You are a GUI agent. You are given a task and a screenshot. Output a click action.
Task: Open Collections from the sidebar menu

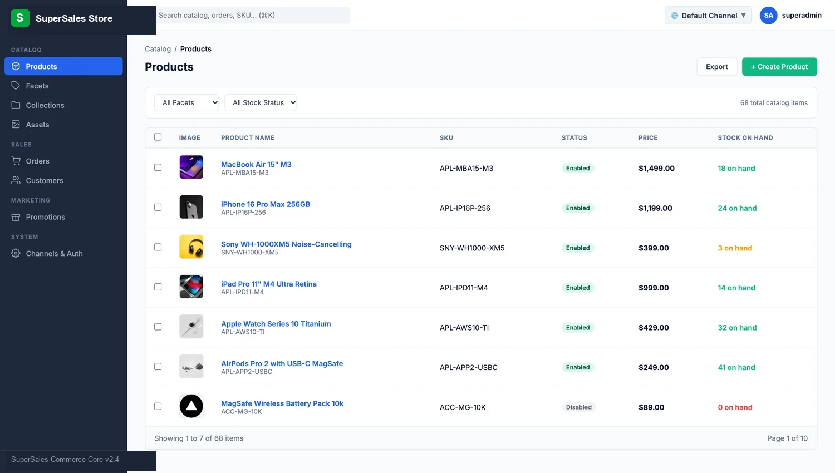click(63, 105)
